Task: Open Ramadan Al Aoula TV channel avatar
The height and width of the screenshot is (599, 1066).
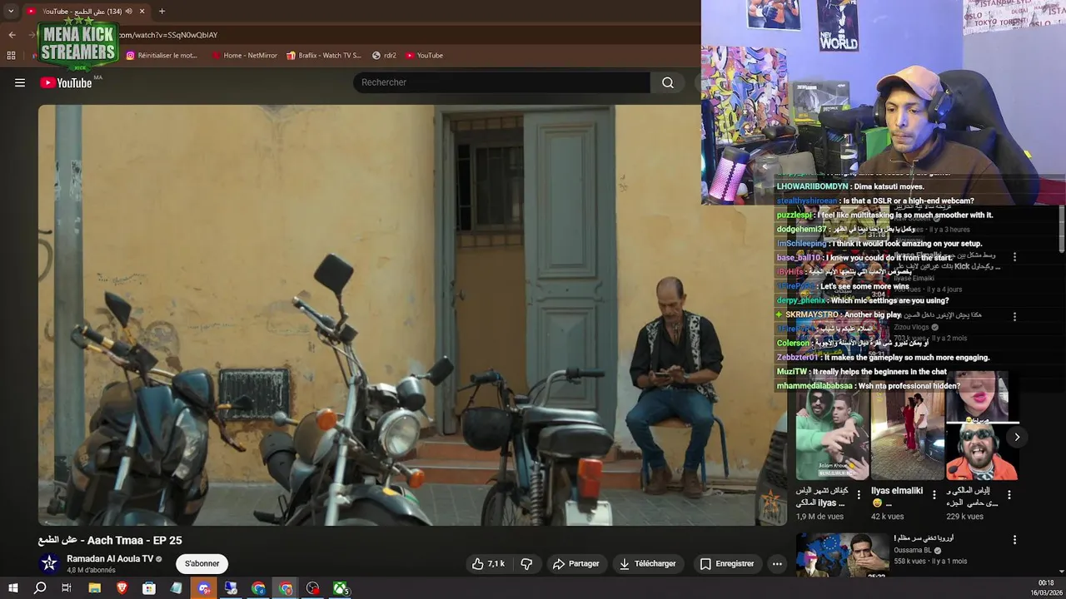Action: point(49,563)
